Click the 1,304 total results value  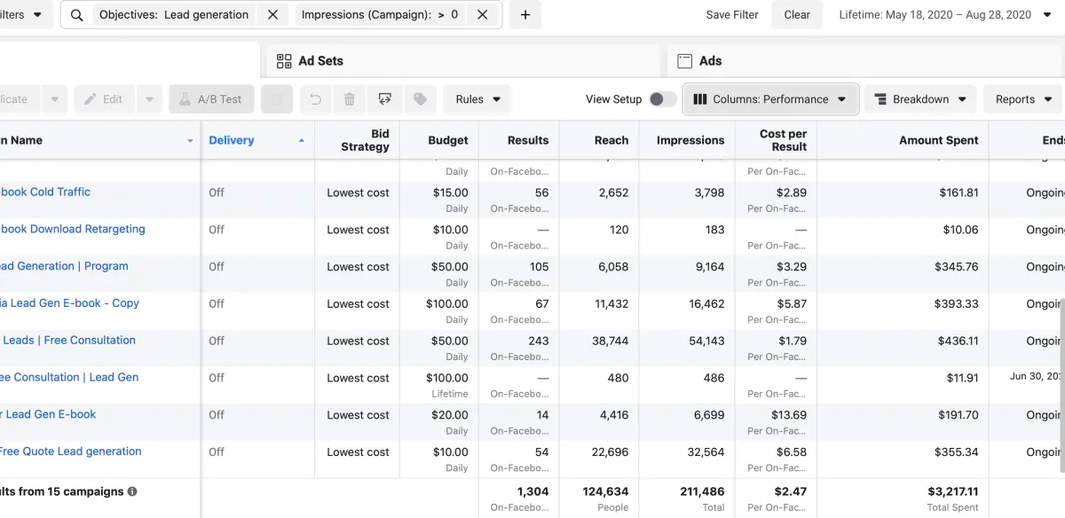(533, 491)
